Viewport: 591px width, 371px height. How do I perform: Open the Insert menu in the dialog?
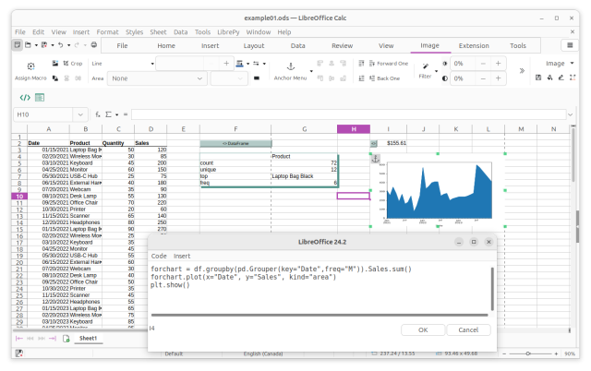click(182, 256)
